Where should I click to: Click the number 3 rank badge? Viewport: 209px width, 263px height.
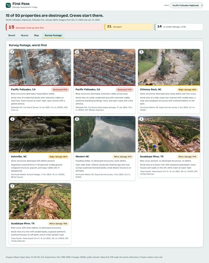pyautogui.click(x=141, y=52)
